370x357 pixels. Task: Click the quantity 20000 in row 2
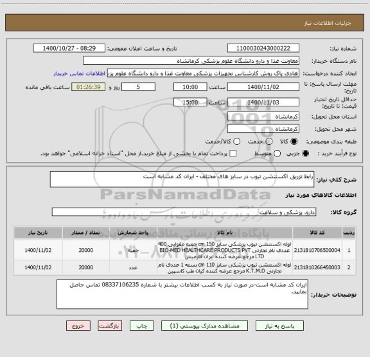tap(86, 267)
